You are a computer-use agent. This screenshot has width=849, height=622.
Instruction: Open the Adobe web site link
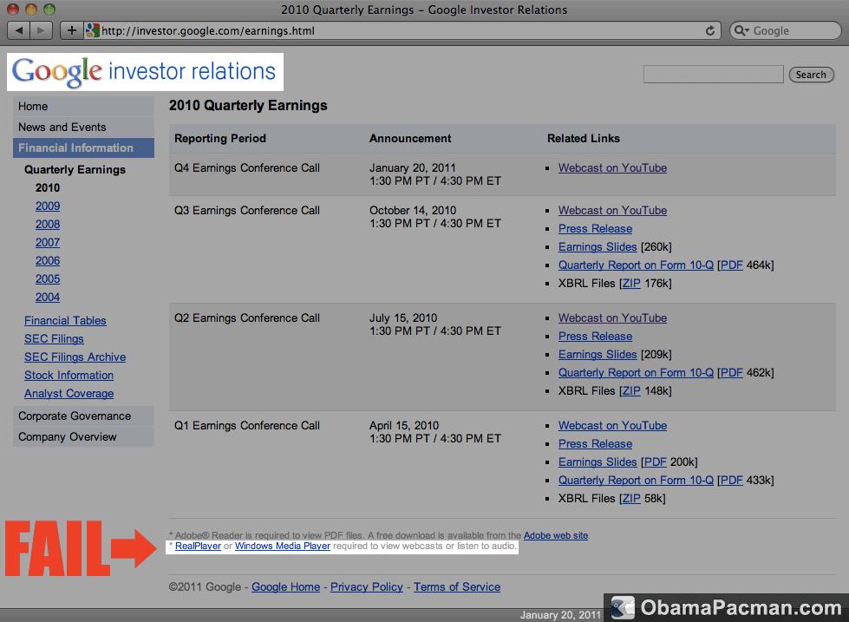556,535
